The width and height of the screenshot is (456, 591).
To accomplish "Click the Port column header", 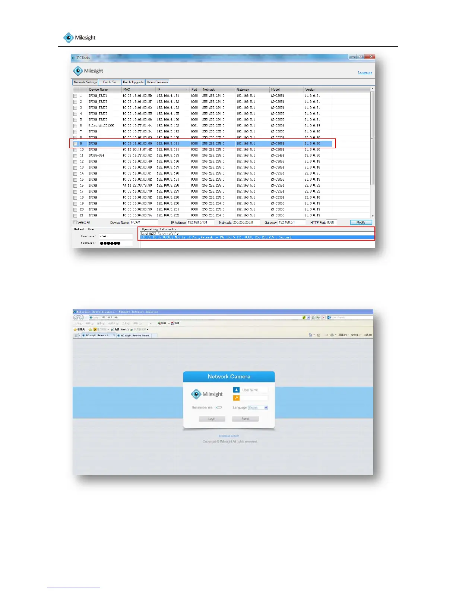I will [195, 90].
